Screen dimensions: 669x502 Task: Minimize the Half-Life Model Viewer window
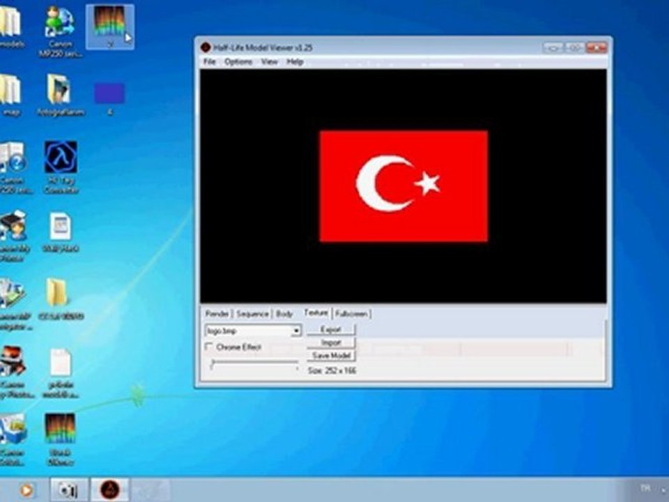click(553, 47)
